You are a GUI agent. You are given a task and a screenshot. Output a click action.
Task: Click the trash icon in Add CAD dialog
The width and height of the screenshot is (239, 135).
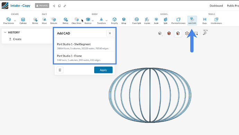60,70
